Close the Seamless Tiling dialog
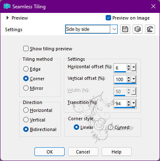This screenshot has width=160, height=161. tap(153, 6)
